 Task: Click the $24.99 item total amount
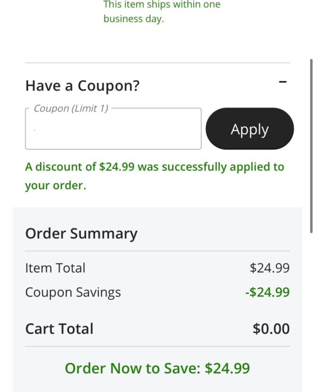pyautogui.click(x=270, y=267)
